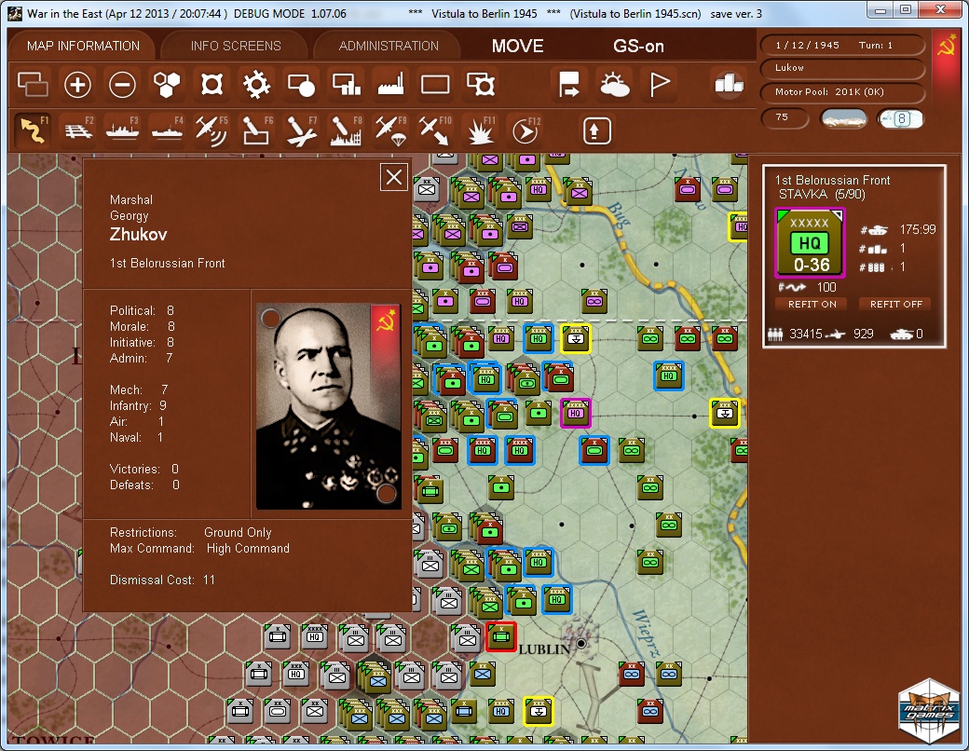Click Zhukov's portrait photograph

[x=328, y=405]
